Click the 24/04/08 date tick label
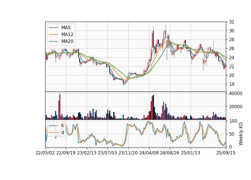This screenshot has width=251, height=180. point(149,153)
